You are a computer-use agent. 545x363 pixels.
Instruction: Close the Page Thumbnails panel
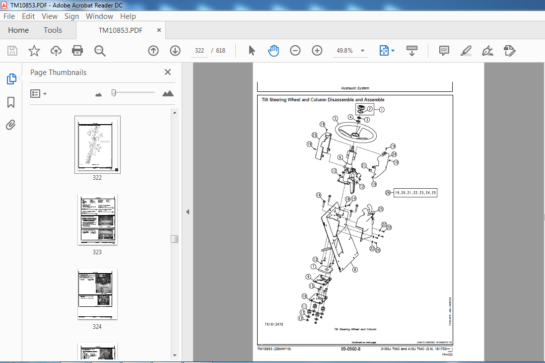click(168, 73)
